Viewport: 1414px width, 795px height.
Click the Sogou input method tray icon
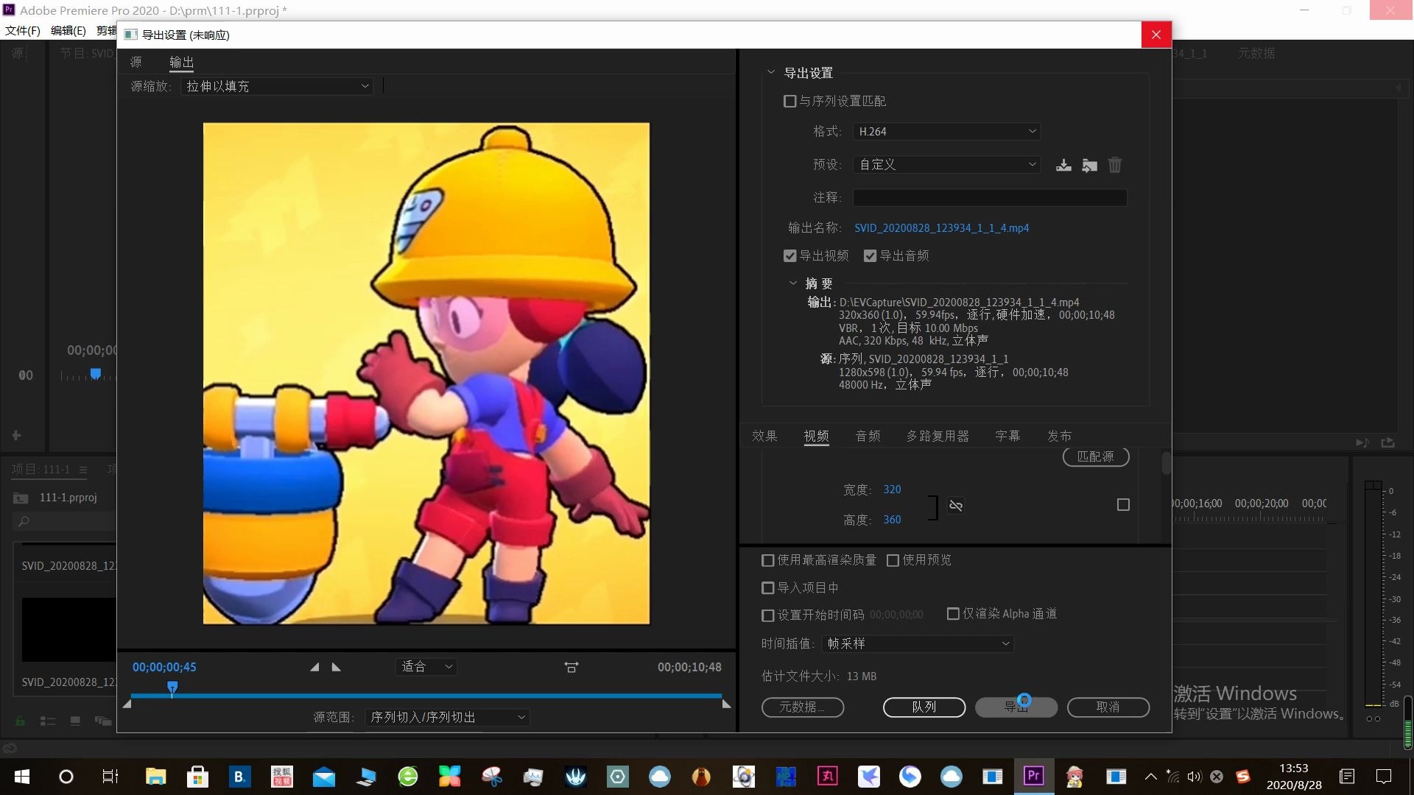(1243, 777)
